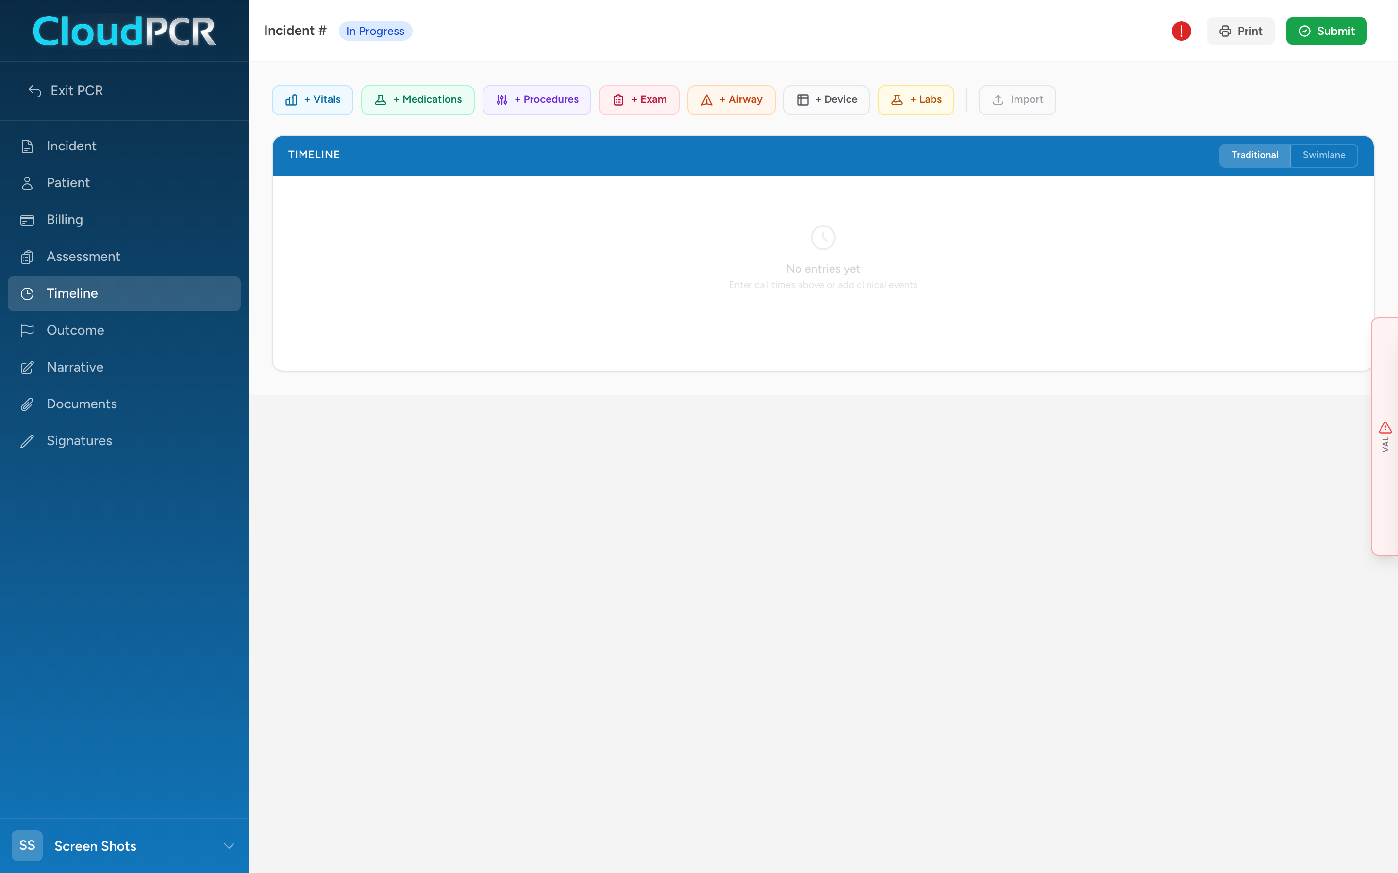Click the Narrative edit icon in sidebar
This screenshot has height=873, width=1398.
pos(27,367)
